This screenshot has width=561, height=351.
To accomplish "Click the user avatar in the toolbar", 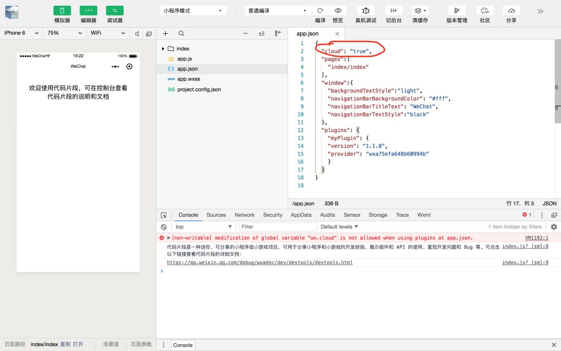I will 12,12.
